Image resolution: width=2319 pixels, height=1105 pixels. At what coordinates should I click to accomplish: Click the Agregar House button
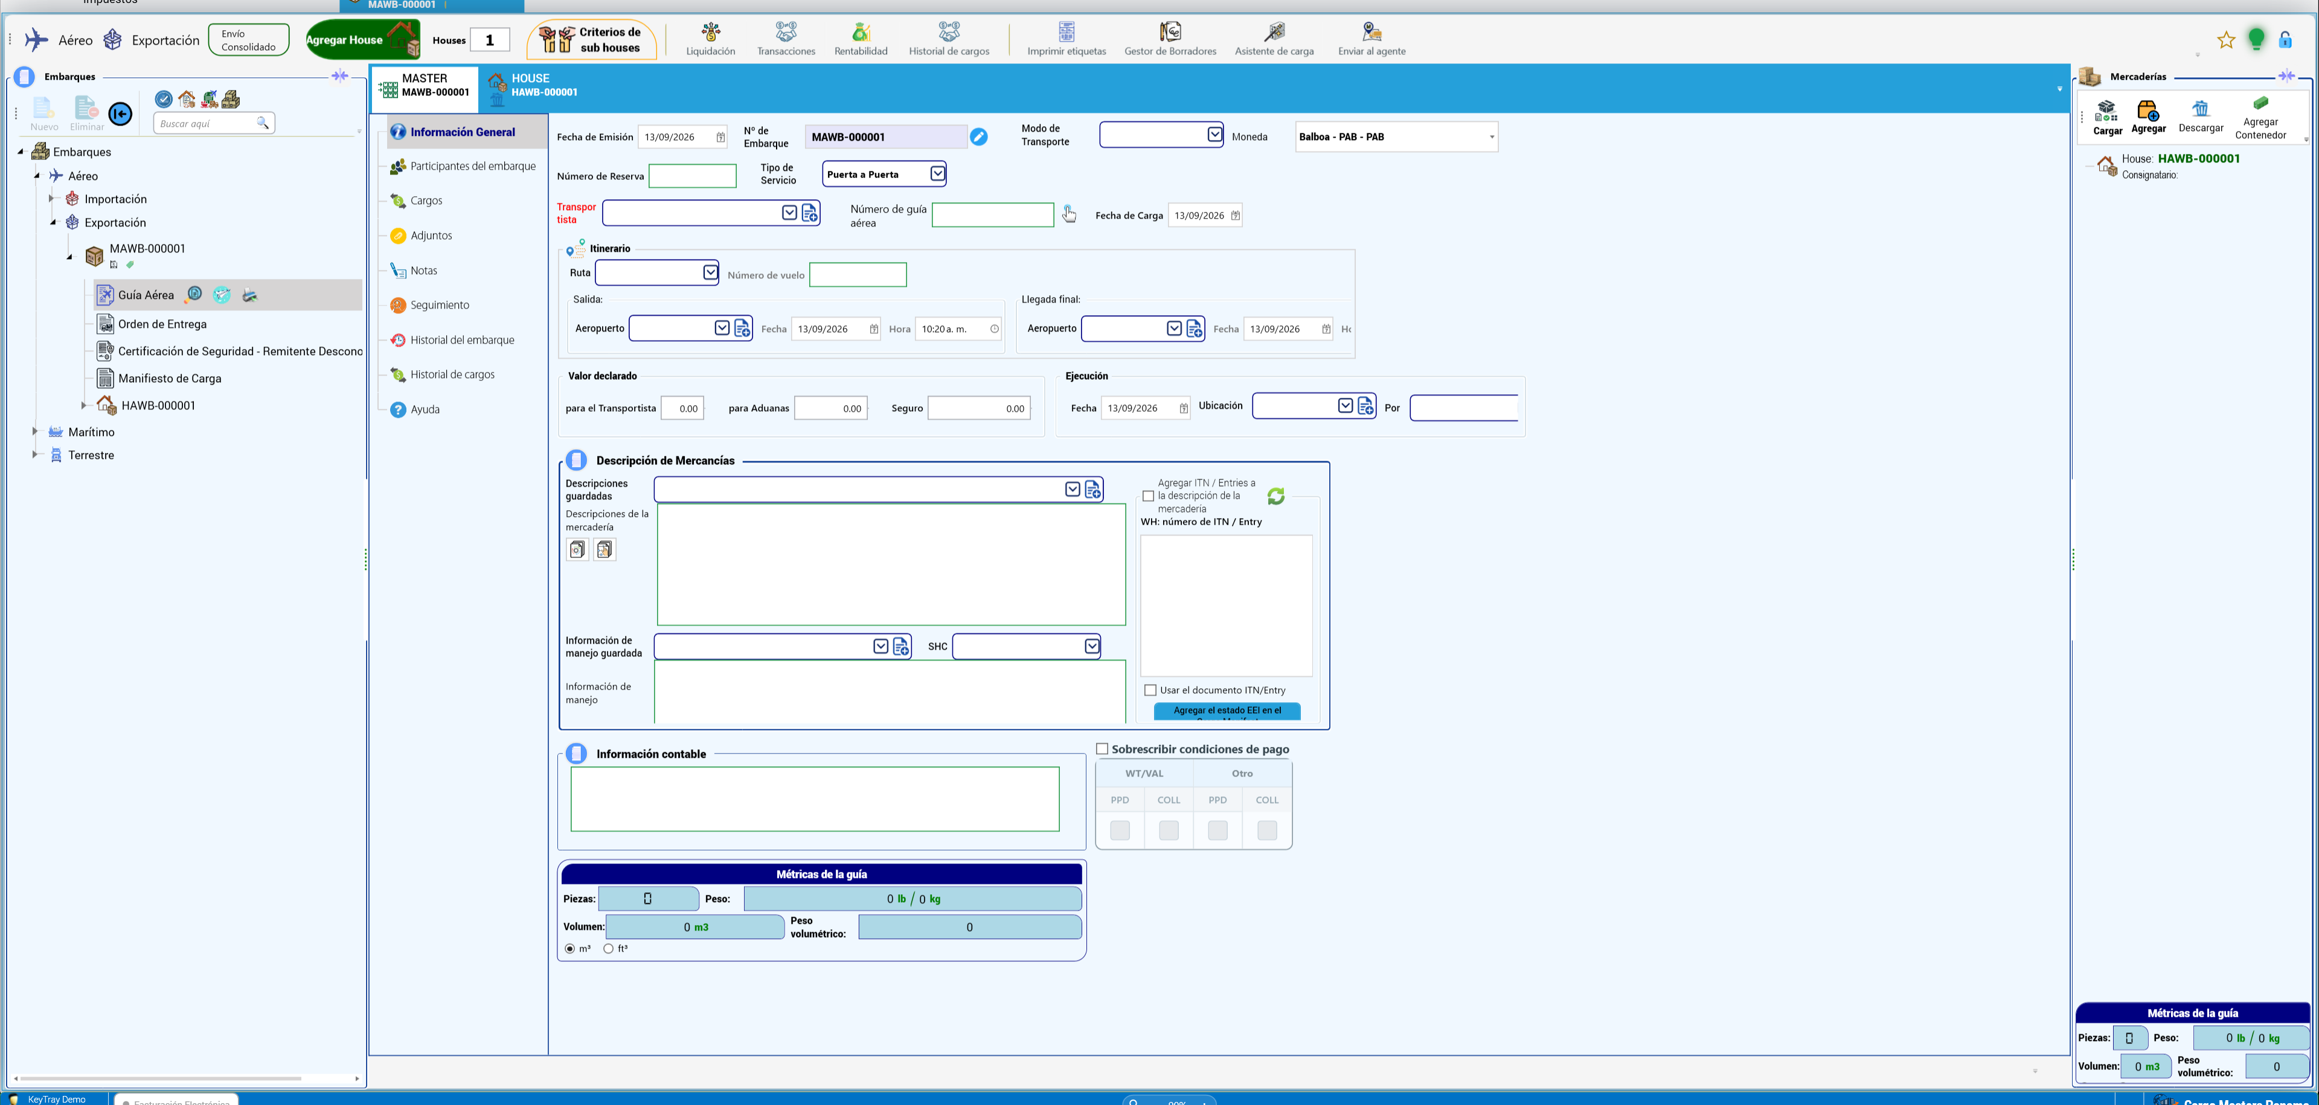tap(362, 40)
